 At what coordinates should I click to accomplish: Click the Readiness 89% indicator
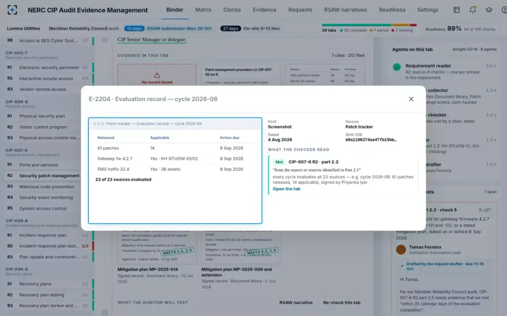(x=460, y=29)
